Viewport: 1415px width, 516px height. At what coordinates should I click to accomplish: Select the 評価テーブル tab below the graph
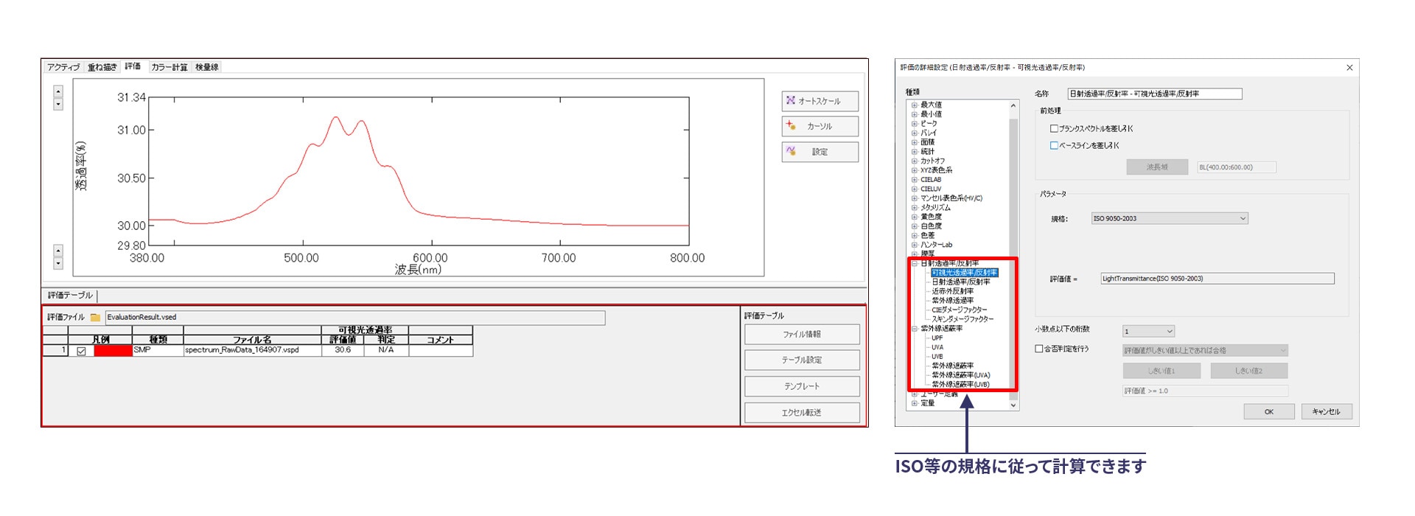[x=70, y=296]
